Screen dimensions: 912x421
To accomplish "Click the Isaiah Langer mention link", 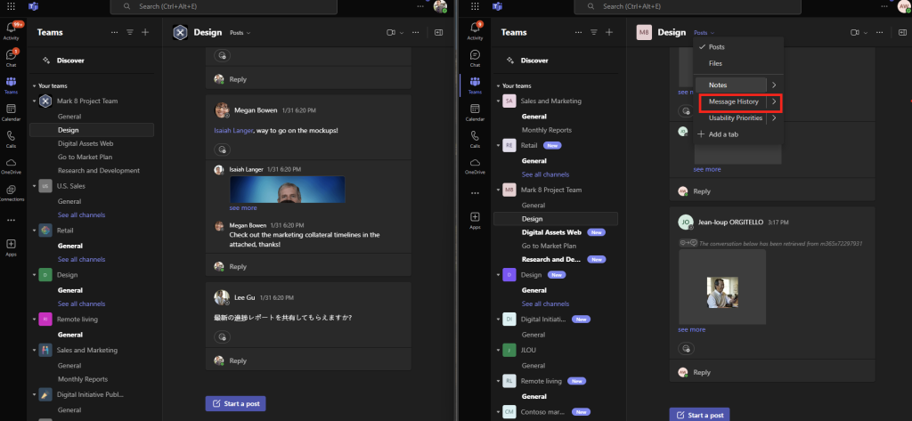I will point(233,131).
